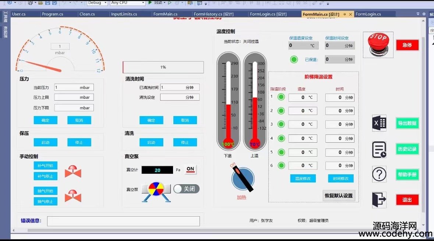Click the 补气开始 button

point(45,165)
